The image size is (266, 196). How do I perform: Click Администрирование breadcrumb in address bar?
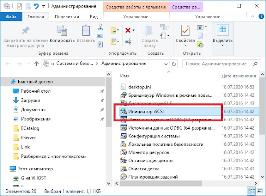click(124, 64)
